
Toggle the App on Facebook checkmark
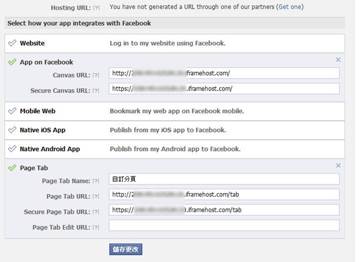click(12, 62)
